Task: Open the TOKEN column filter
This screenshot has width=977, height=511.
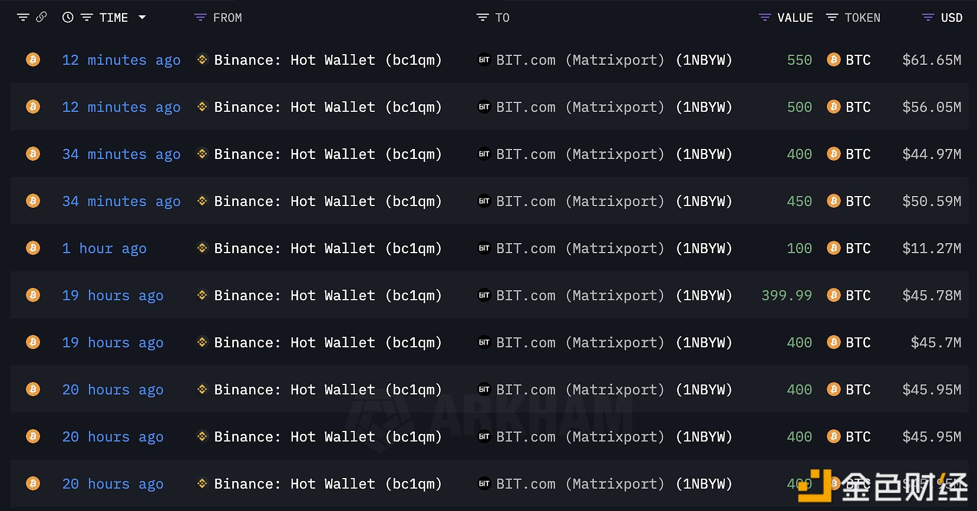Action: (x=832, y=18)
